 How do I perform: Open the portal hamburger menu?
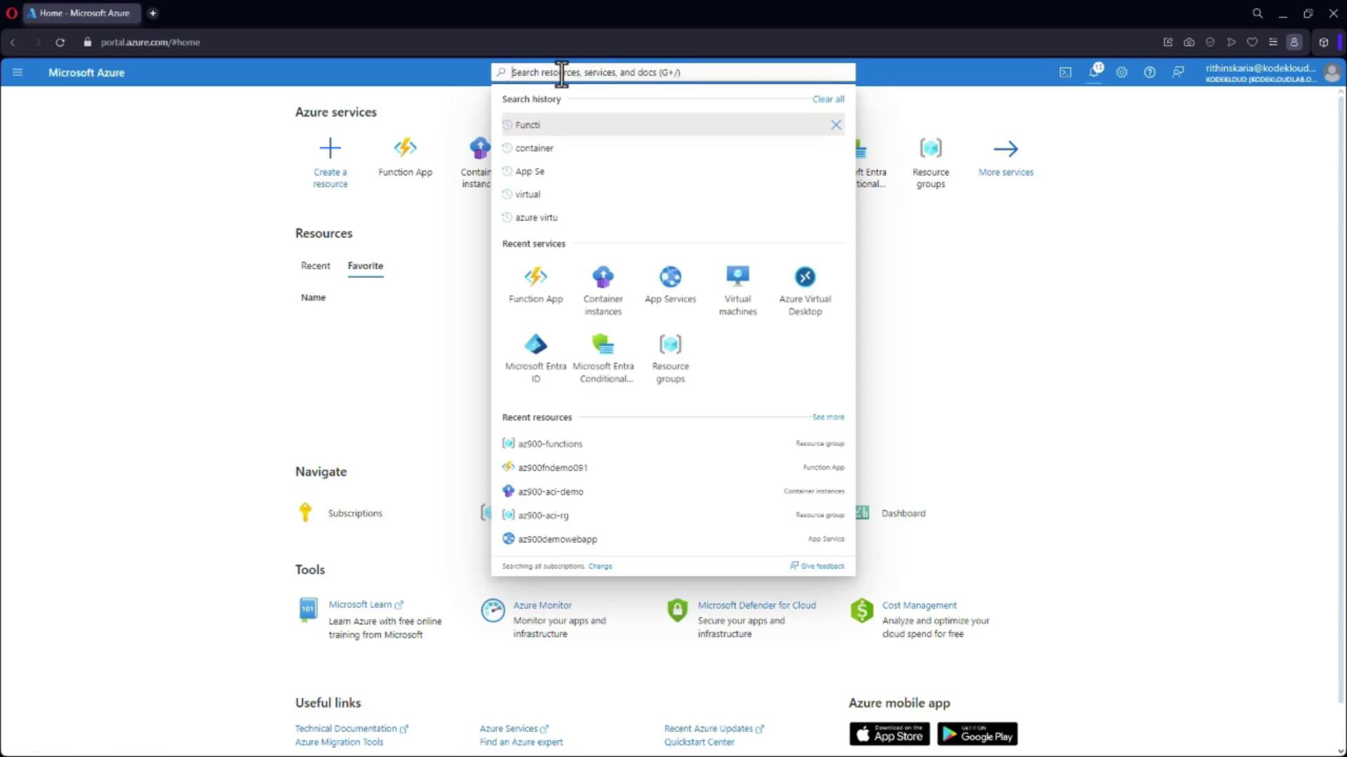pyautogui.click(x=18, y=72)
